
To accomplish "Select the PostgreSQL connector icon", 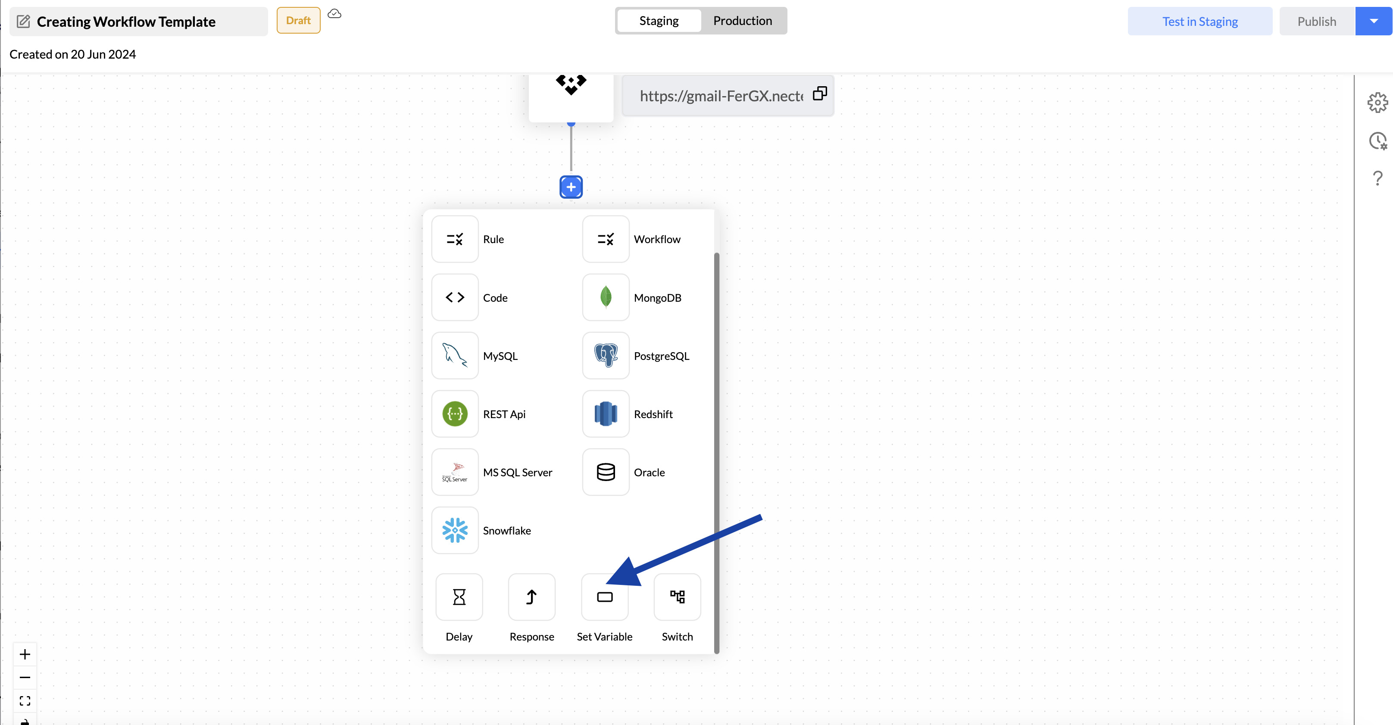I will coord(605,356).
